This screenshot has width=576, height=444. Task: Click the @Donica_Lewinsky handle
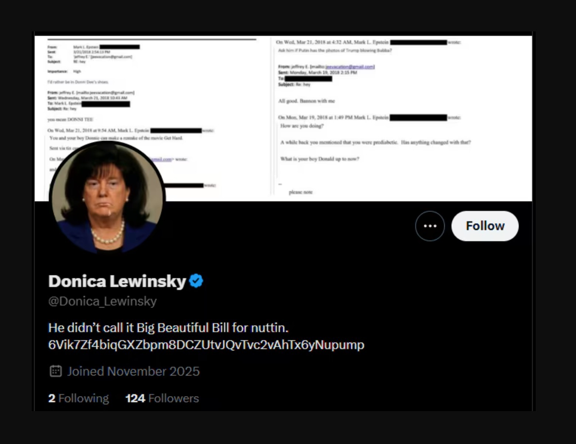(x=102, y=301)
